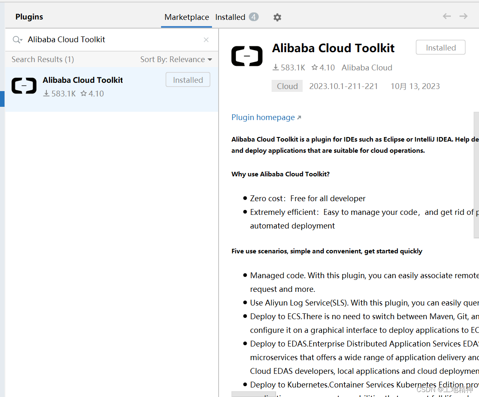
Task: Click the Installed button on the search result
Action: pos(188,79)
